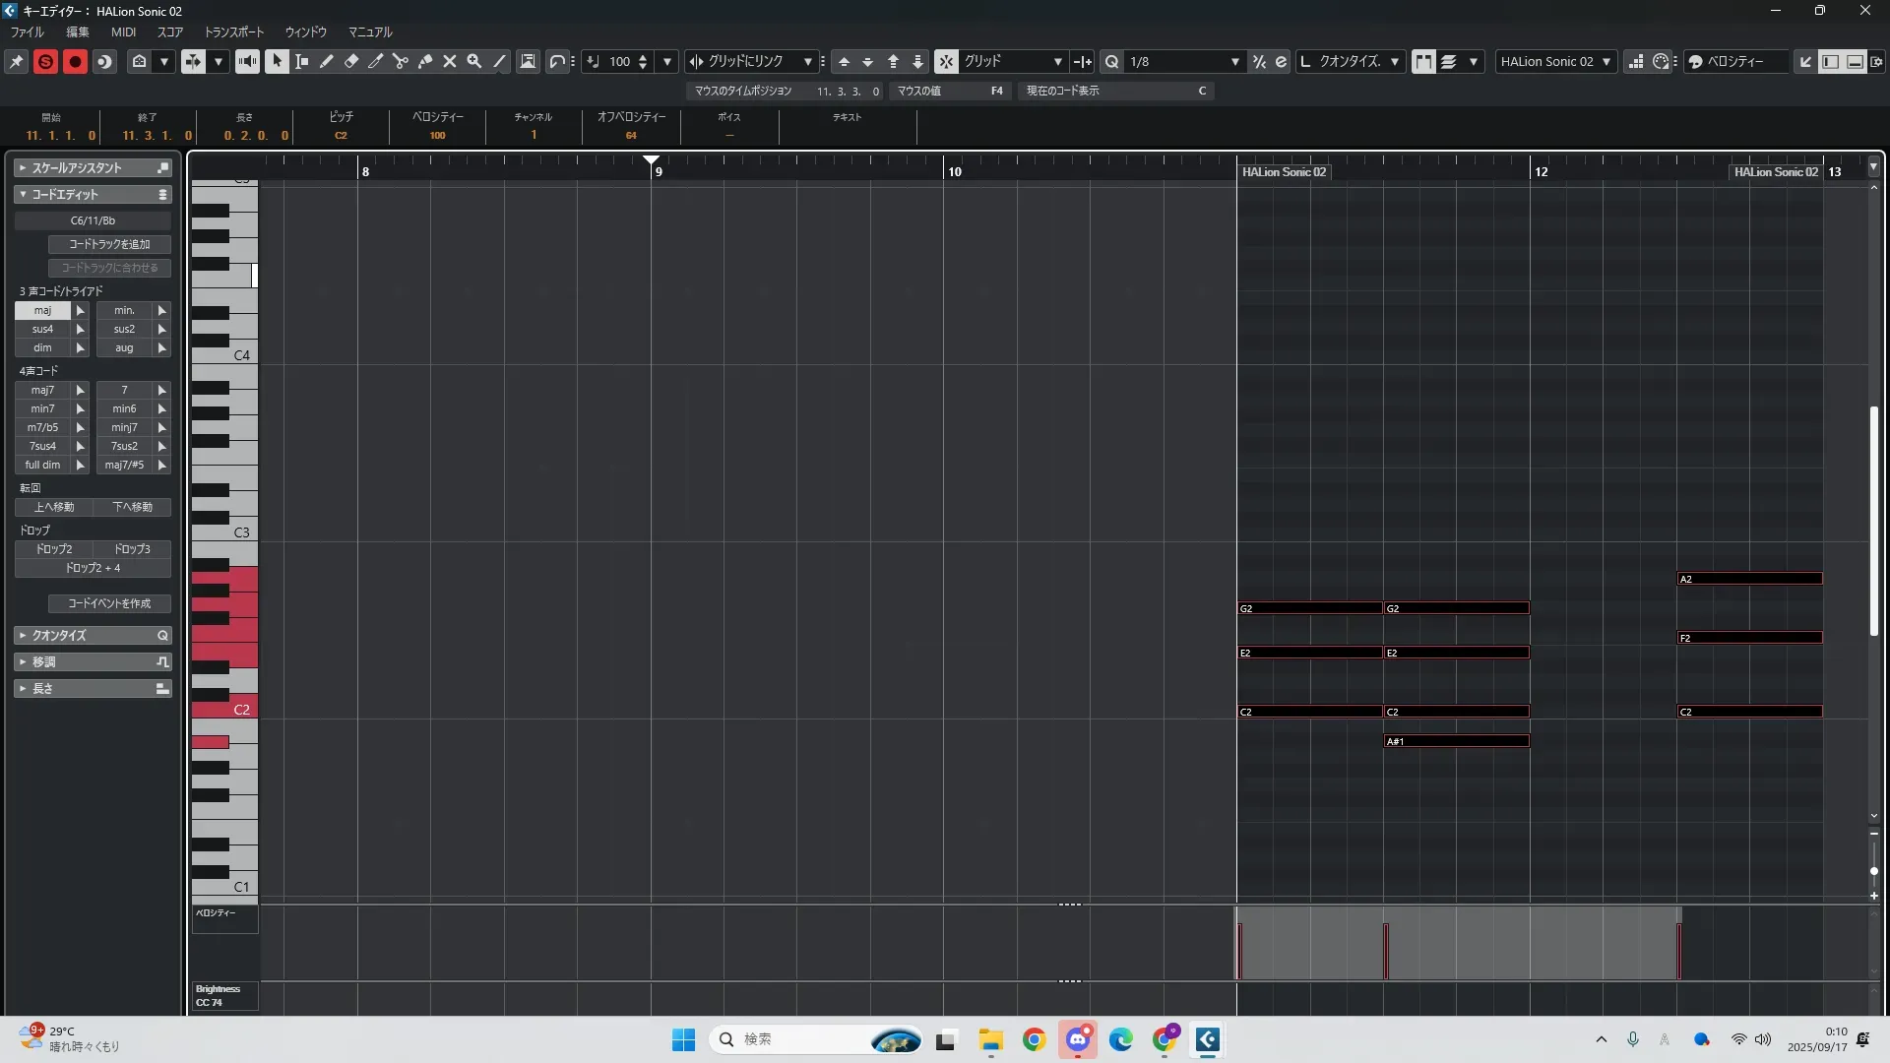Select the Glue tool
The width and height of the screenshot is (1890, 1063).
pyautogui.click(x=425, y=61)
